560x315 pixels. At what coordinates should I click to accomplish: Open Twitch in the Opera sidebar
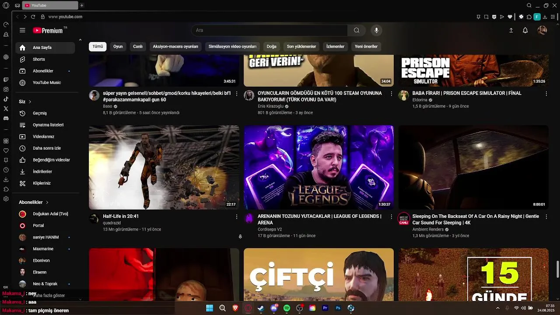pyautogui.click(x=6, y=80)
